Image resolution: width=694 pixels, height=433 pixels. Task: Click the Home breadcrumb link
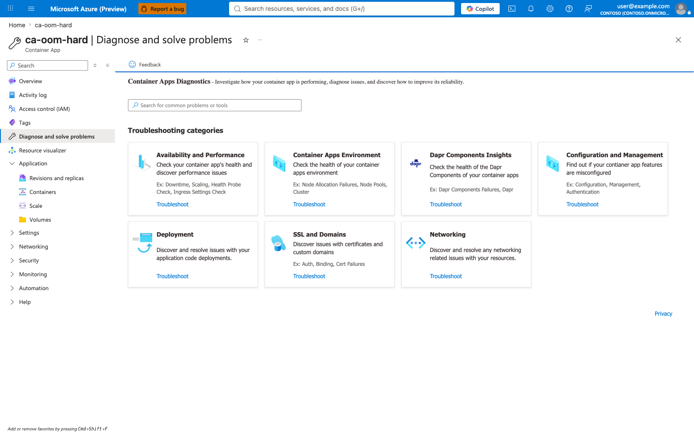[17, 25]
